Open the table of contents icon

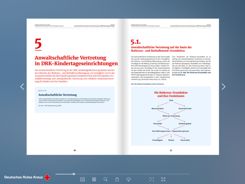tap(82, 179)
